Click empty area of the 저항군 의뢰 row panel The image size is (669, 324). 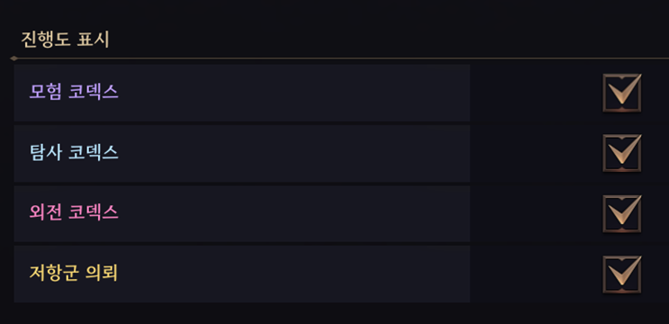click(294, 274)
